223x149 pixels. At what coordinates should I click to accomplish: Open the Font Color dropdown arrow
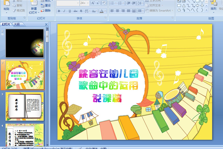click(x=105, y=11)
